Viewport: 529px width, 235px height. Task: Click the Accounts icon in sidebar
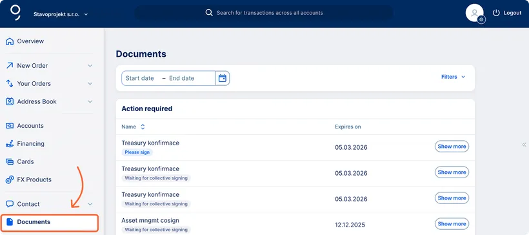[10, 126]
